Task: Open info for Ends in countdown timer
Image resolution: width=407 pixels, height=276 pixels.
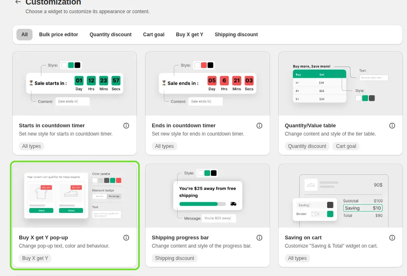Action: pyautogui.click(x=259, y=126)
